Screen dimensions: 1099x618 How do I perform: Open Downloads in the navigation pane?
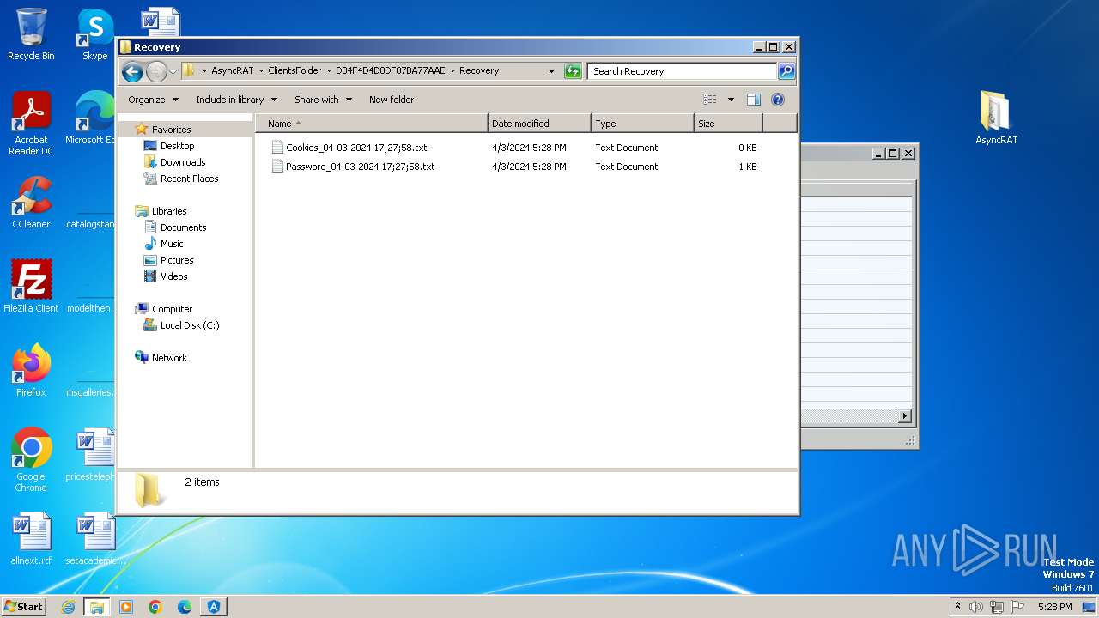point(183,162)
